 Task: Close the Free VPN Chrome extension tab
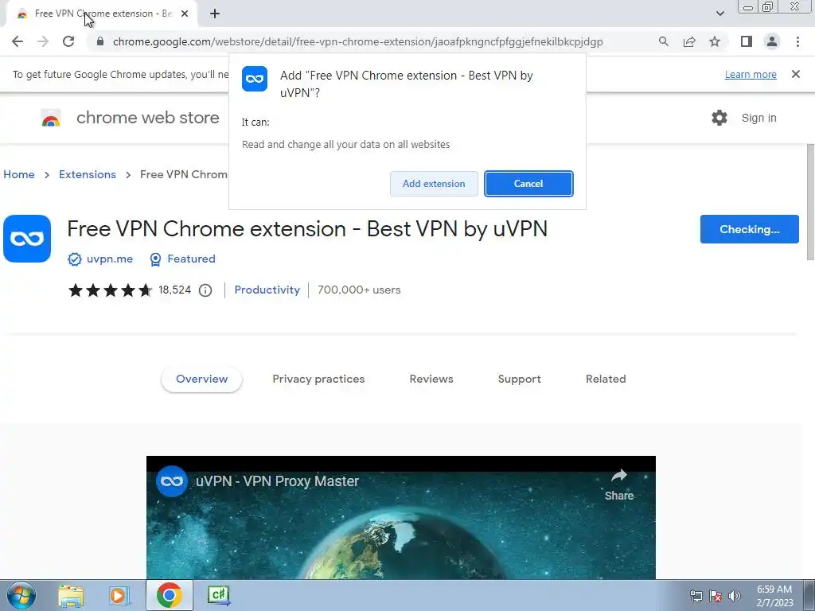pos(185,14)
